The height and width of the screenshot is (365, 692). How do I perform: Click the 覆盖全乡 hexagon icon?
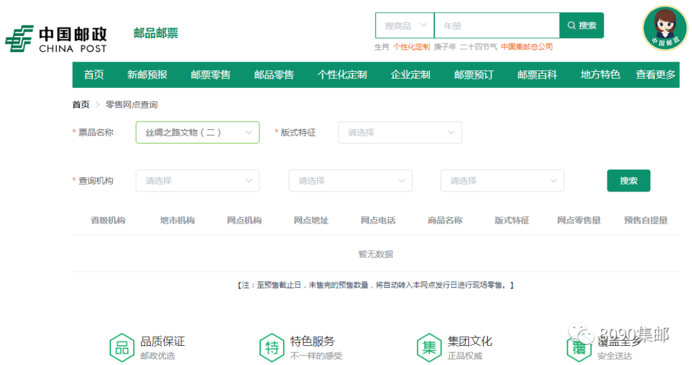(x=579, y=347)
